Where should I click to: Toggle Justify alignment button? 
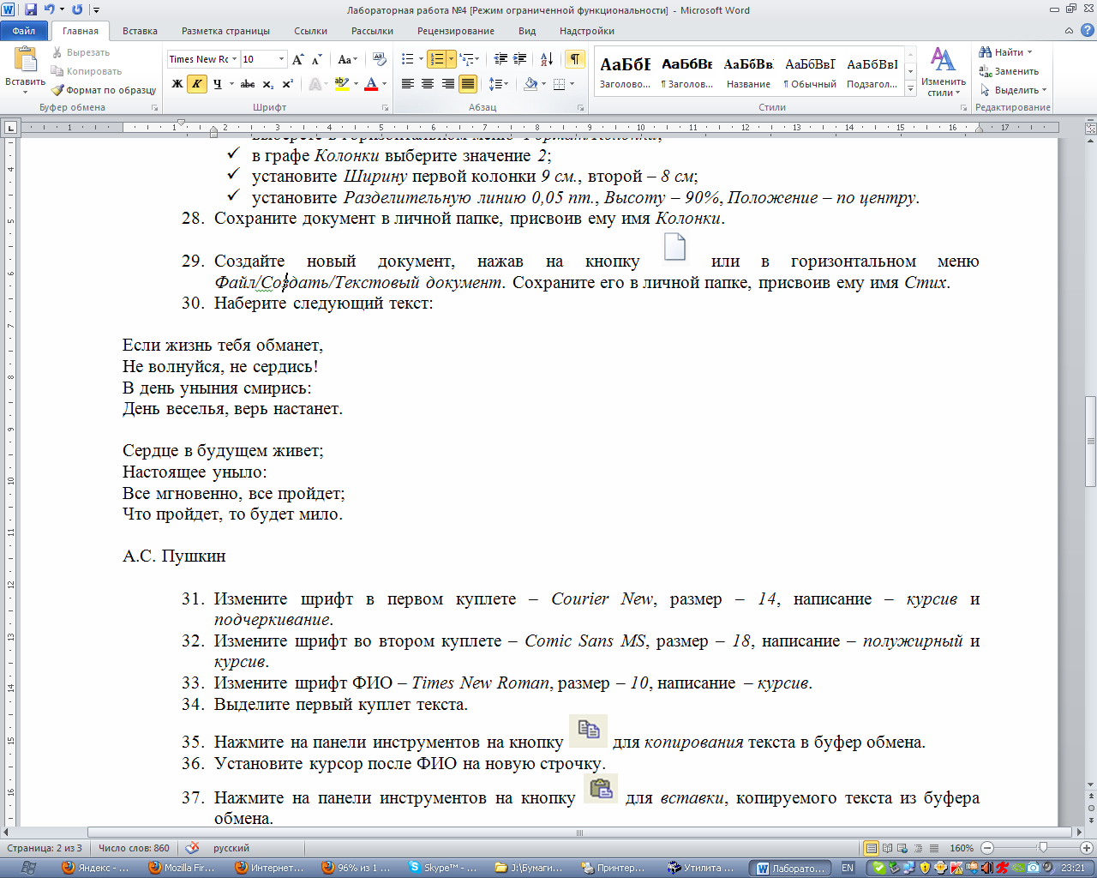click(468, 84)
